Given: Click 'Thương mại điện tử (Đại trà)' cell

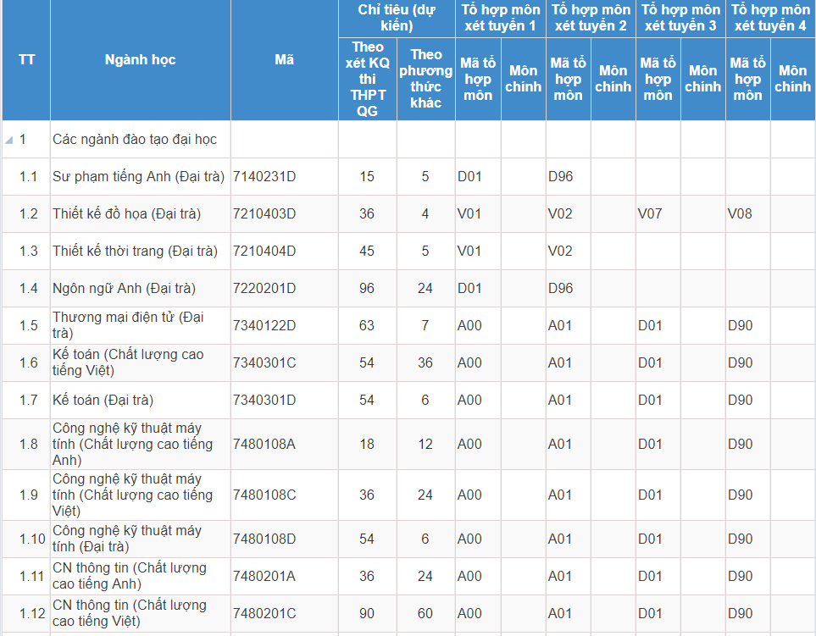Looking at the screenshot, I should pyautogui.click(x=128, y=325).
